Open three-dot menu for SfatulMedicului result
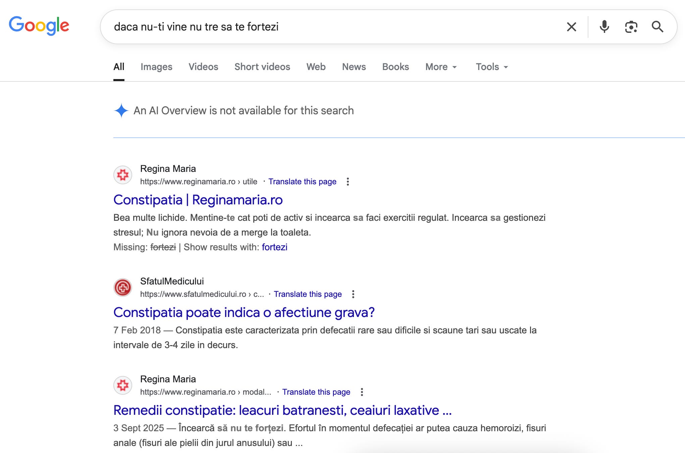 pos(353,294)
